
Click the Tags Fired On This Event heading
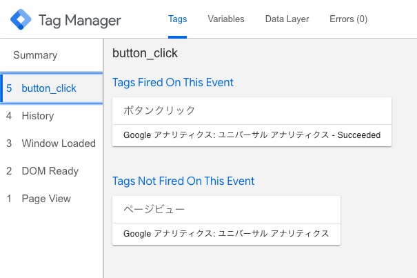pyautogui.click(x=173, y=82)
